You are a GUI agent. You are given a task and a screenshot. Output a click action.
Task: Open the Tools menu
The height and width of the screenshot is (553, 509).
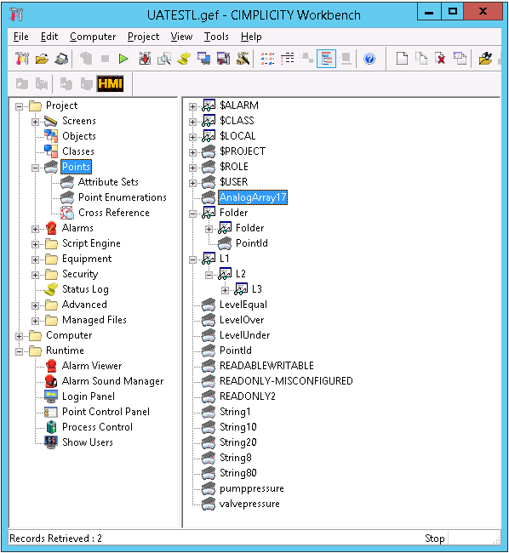[216, 37]
